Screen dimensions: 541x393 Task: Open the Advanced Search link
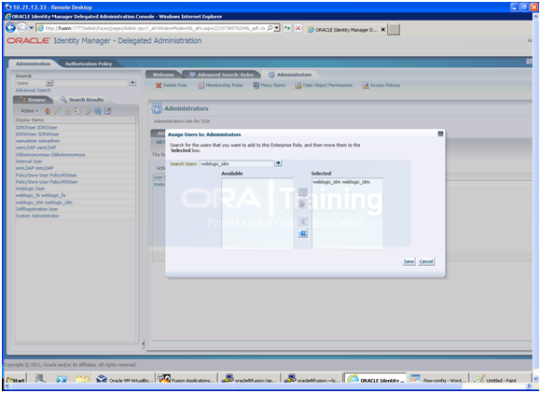point(33,91)
